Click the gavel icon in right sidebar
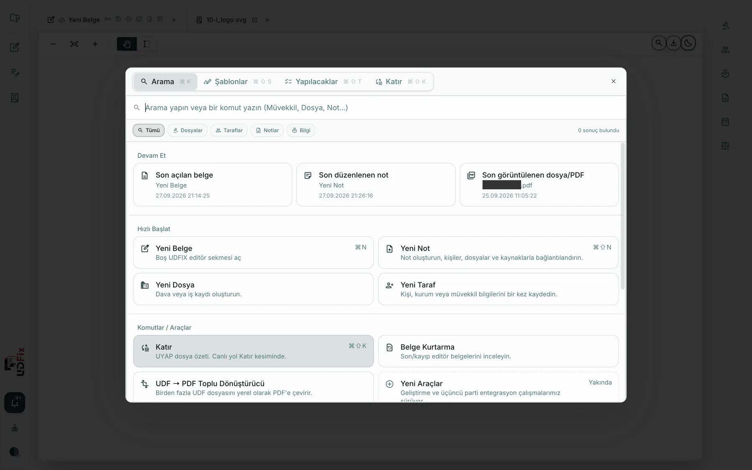 [725, 25]
